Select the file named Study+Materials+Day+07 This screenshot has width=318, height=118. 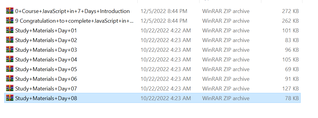(46, 89)
